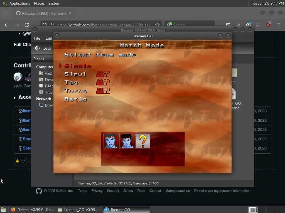Click the first contributor avatar on GitHub

click(x=18, y=77)
